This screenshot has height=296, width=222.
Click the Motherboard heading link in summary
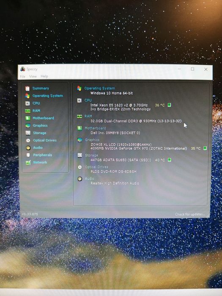(95, 128)
